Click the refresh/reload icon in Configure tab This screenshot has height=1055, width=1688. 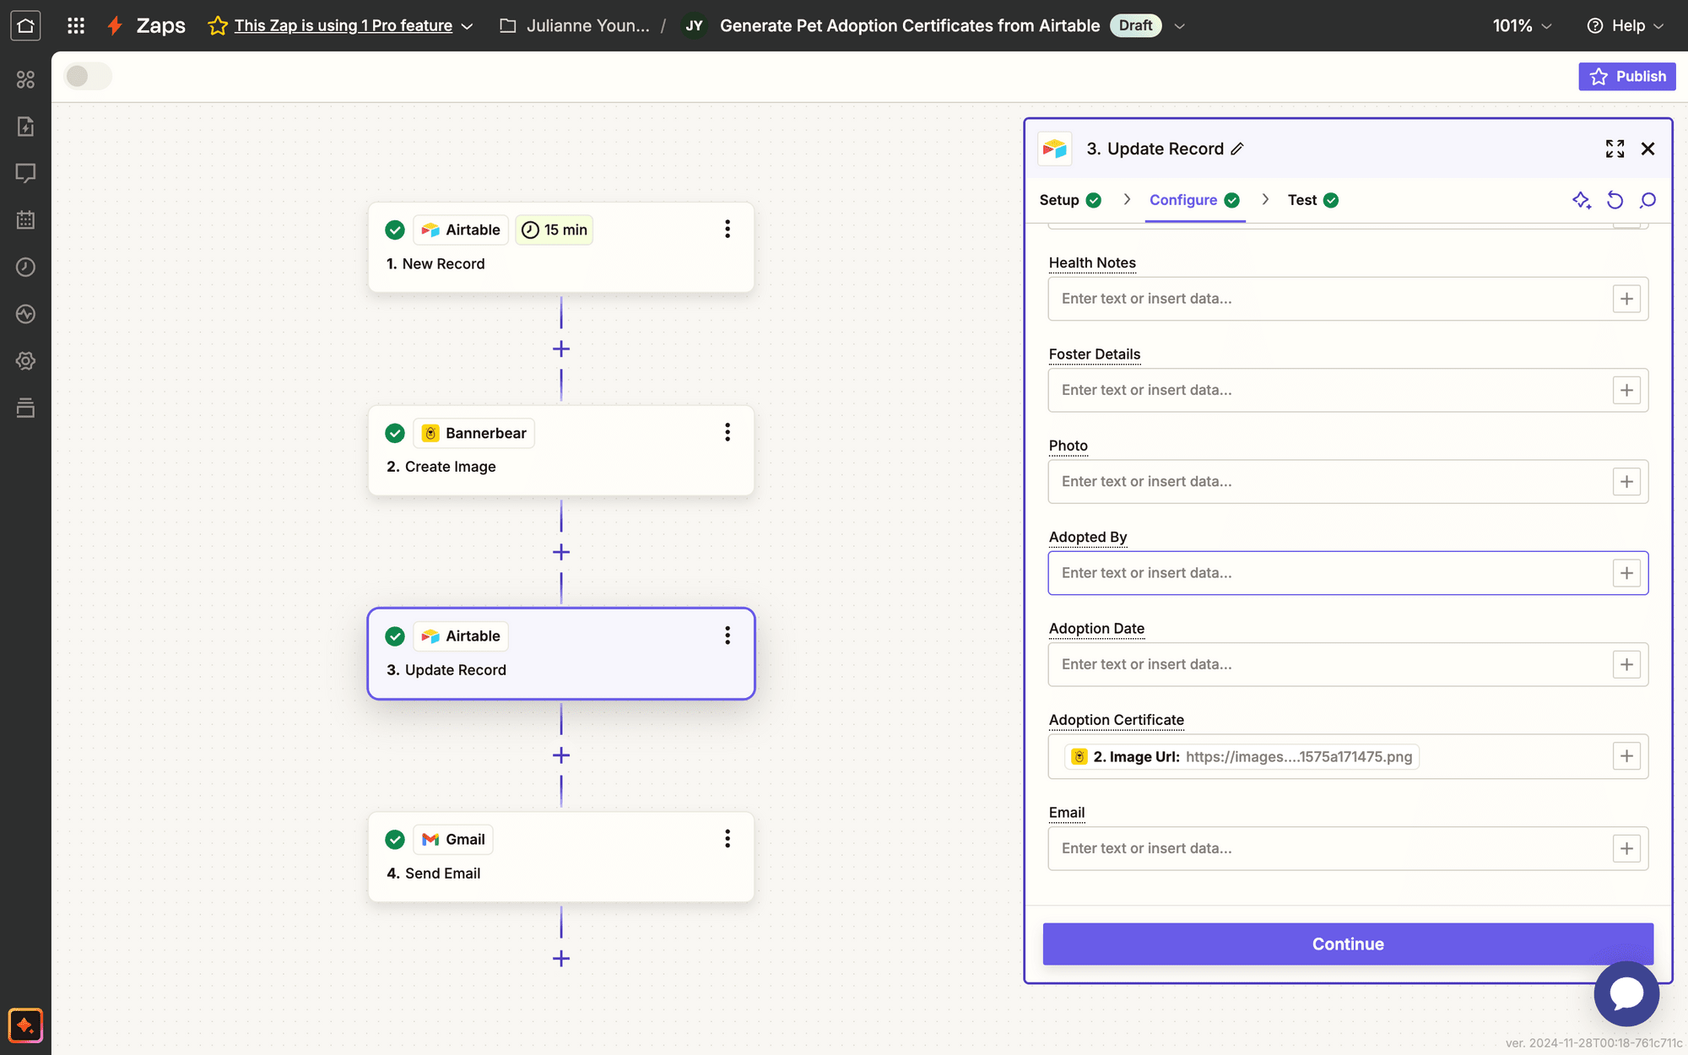tap(1615, 201)
